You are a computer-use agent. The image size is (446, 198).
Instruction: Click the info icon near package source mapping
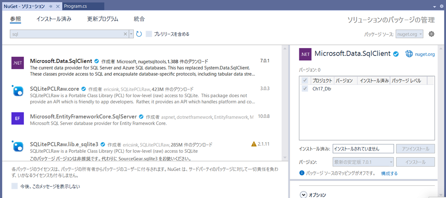point(302,173)
